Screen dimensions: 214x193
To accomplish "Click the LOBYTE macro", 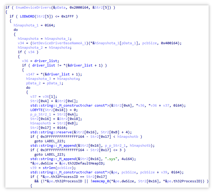I will point(36,110).
